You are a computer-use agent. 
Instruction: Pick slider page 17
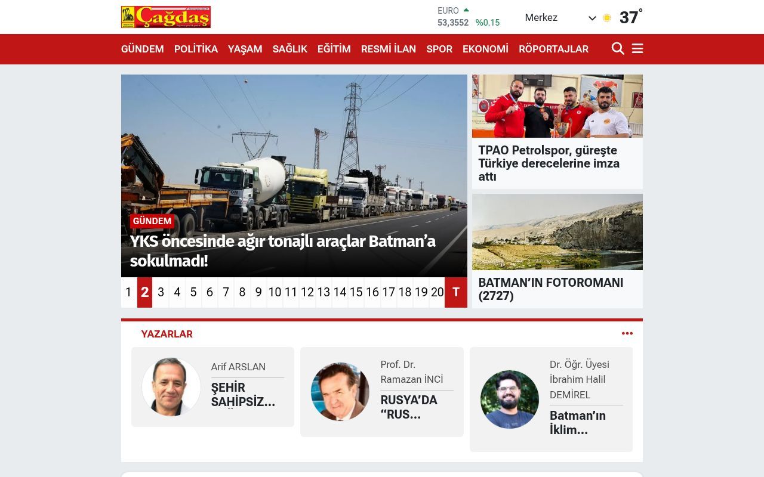pos(389,292)
